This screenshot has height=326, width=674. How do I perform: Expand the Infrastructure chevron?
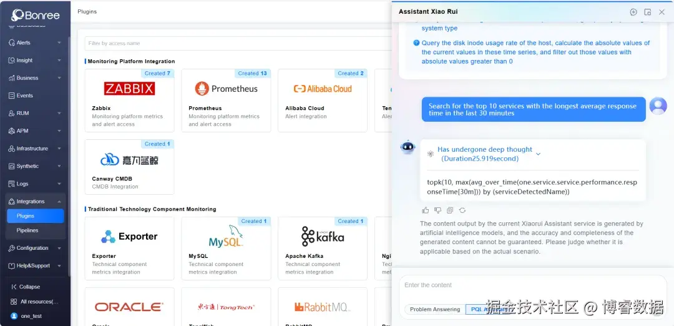[59, 149]
